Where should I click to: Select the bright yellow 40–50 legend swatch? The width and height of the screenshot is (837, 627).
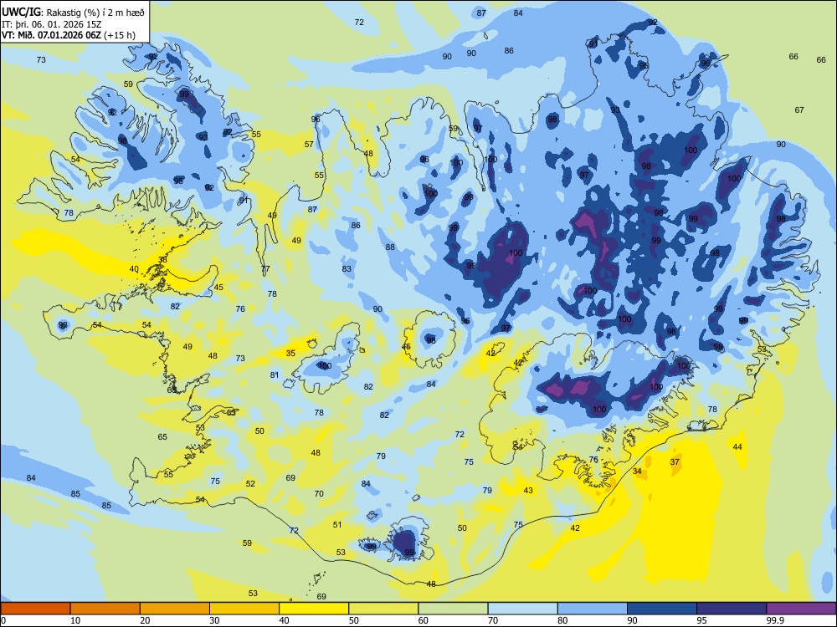tap(314, 609)
